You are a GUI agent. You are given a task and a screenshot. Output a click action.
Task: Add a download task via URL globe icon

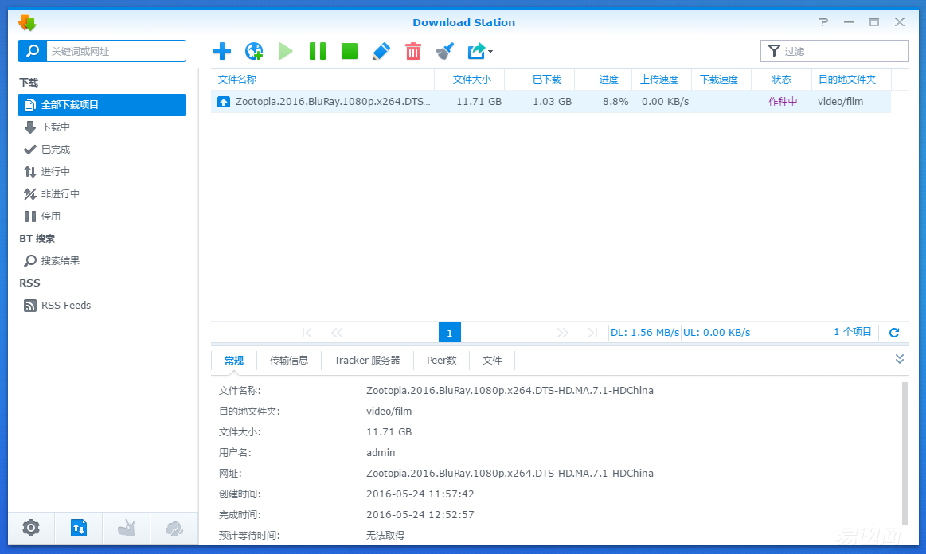tap(254, 52)
